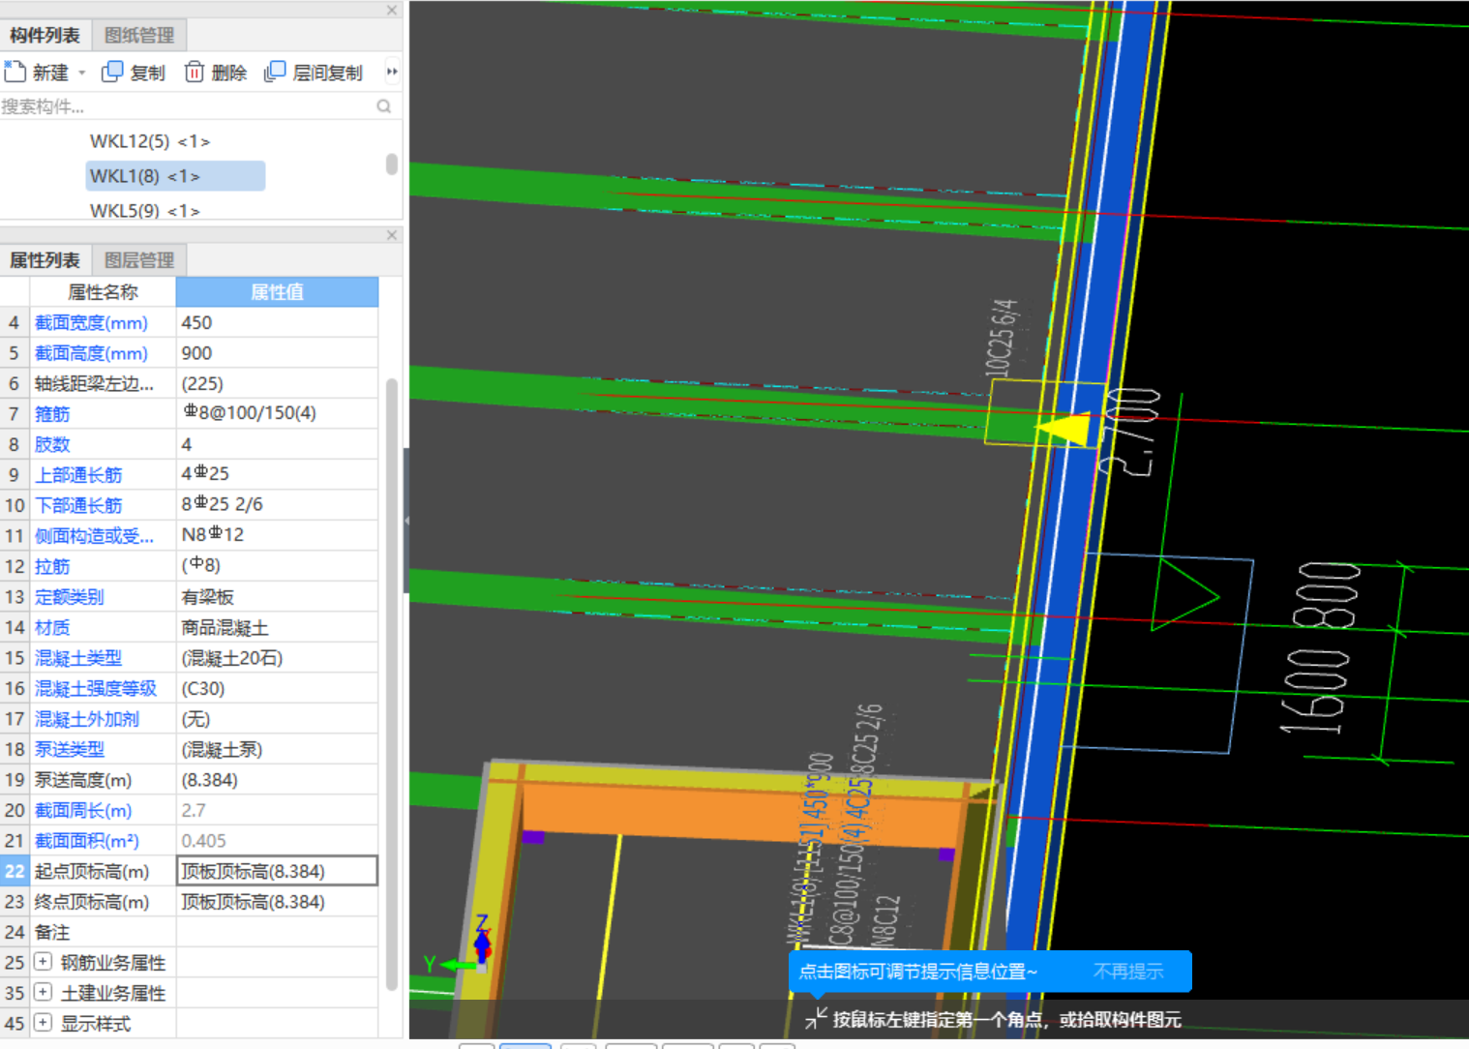This screenshot has width=1469, height=1049.
Task: Click the component list scrollbar
Action: (x=392, y=164)
